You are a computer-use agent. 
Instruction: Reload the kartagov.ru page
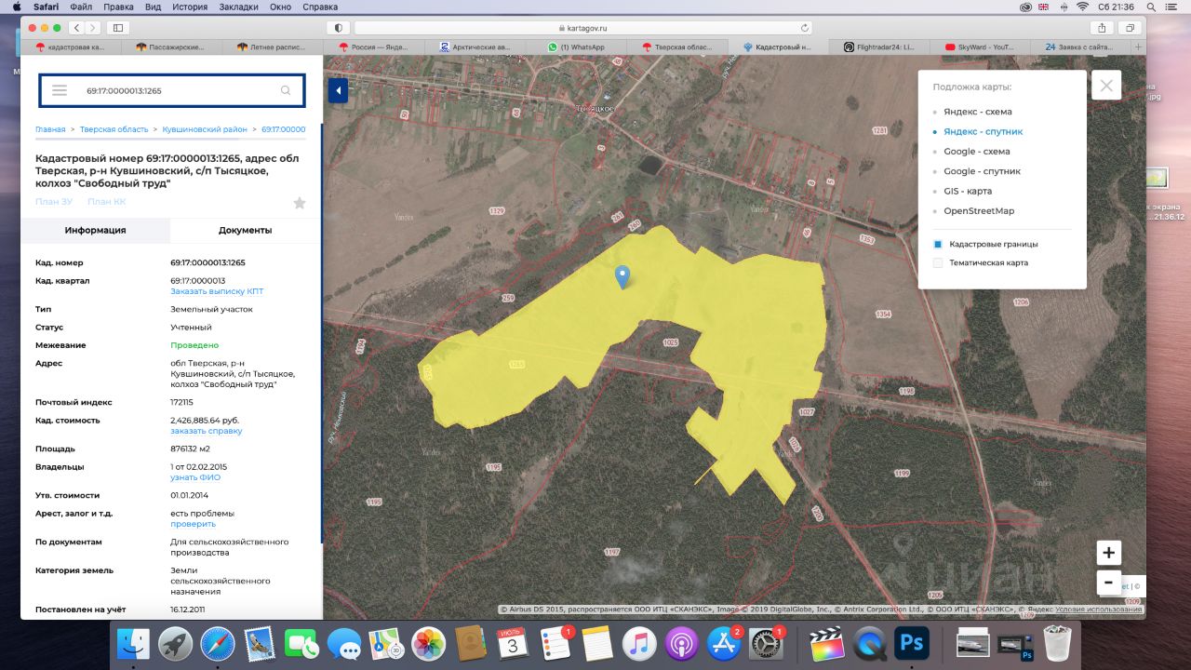coord(805,28)
